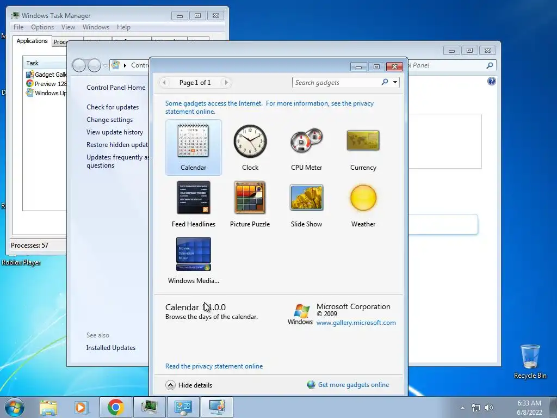Open Help menu in Task Manager
This screenshot has height=418, width=557.
(x=123, y=27)
